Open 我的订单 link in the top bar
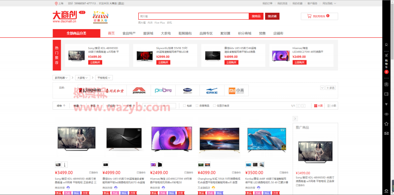The image size is (394, 195). pos(267,3)
